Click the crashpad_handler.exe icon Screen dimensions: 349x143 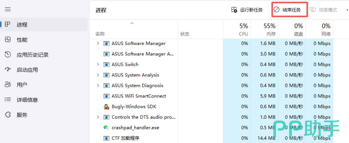click(106, 128)
